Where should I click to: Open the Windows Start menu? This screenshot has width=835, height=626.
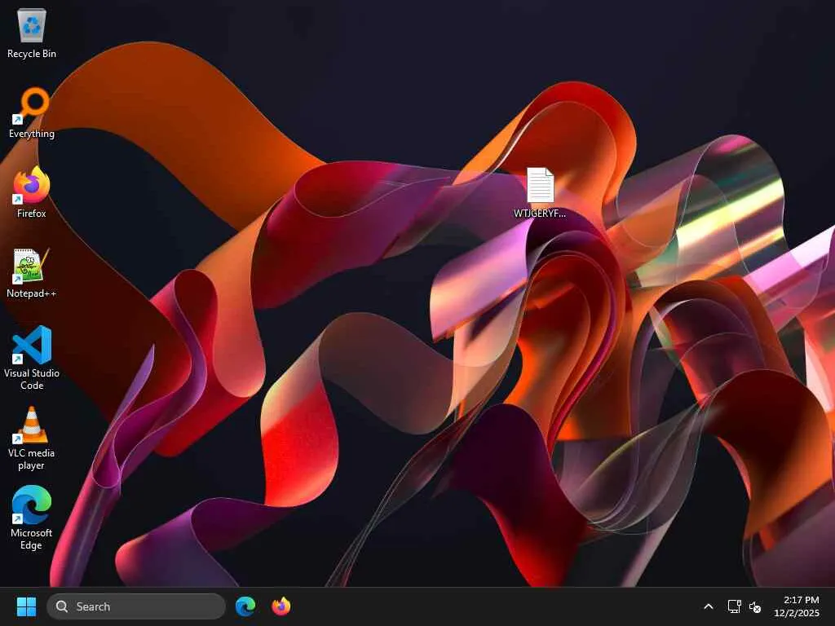pyautogui.click(x=26, y=606)
